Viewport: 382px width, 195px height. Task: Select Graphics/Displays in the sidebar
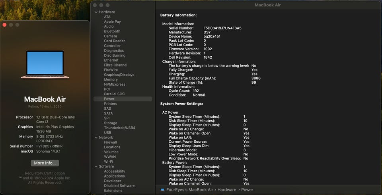(119, 75)
